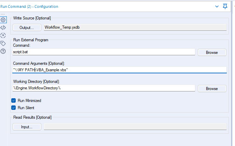Viewport: 235px width, 146px height.
Task: Open the Configuration gear tab icon
Action: point(3,20)
